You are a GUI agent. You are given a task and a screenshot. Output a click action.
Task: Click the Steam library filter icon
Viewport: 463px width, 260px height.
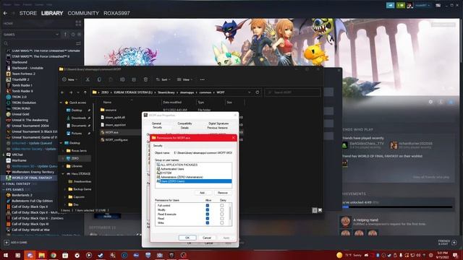(79, 43)
